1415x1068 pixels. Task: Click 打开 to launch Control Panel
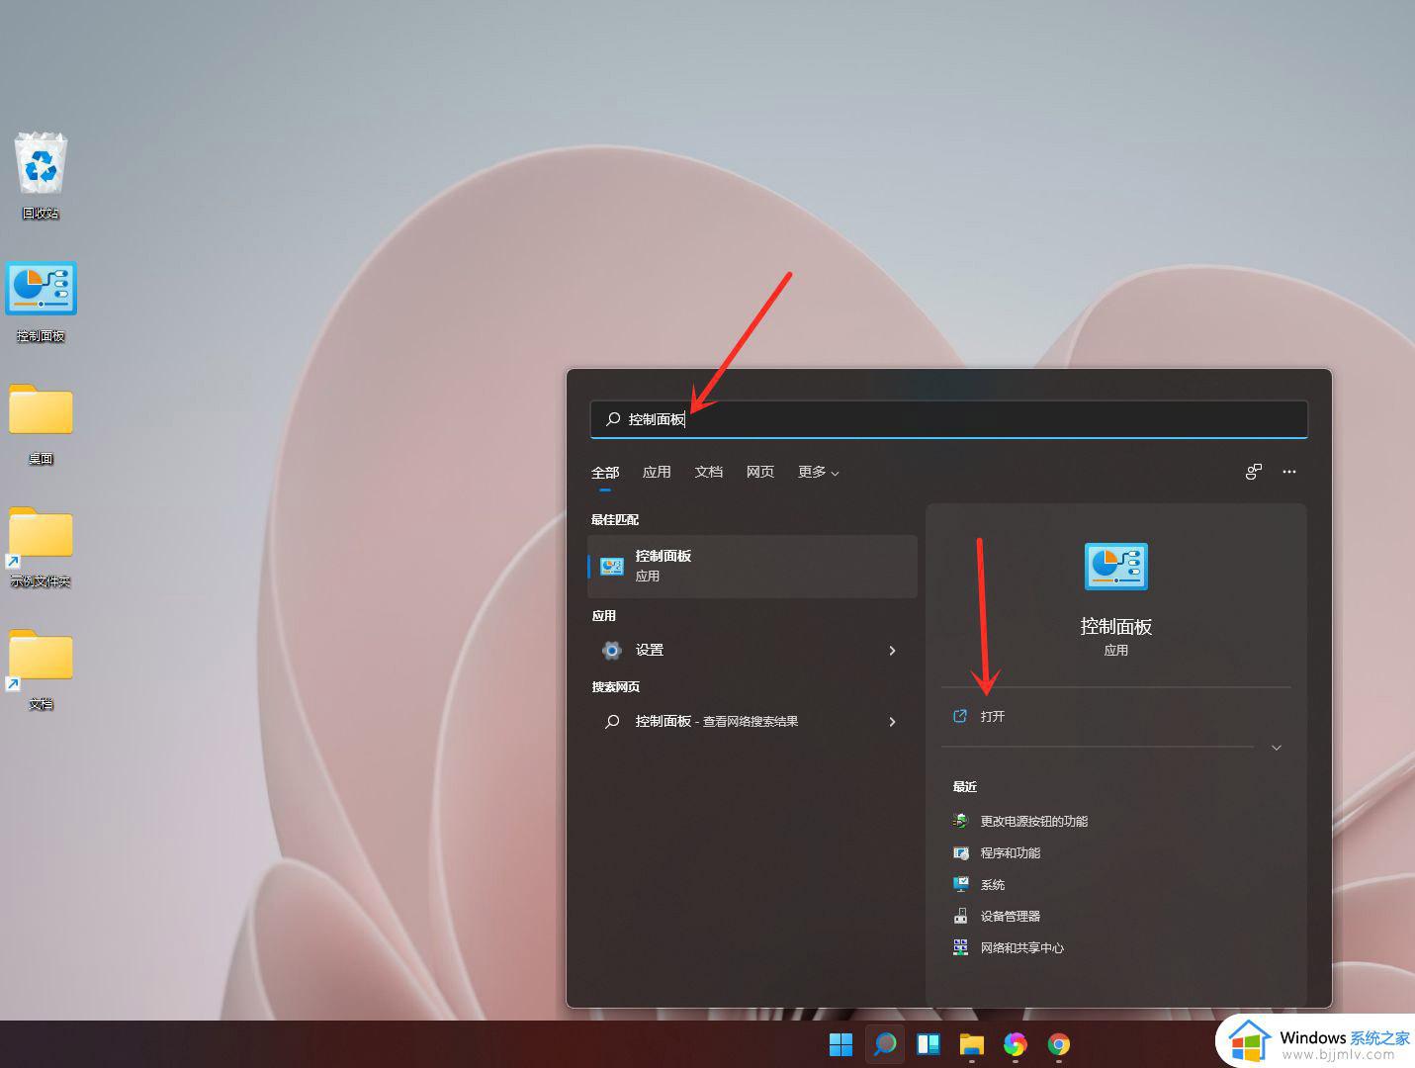tap(993, 716)
